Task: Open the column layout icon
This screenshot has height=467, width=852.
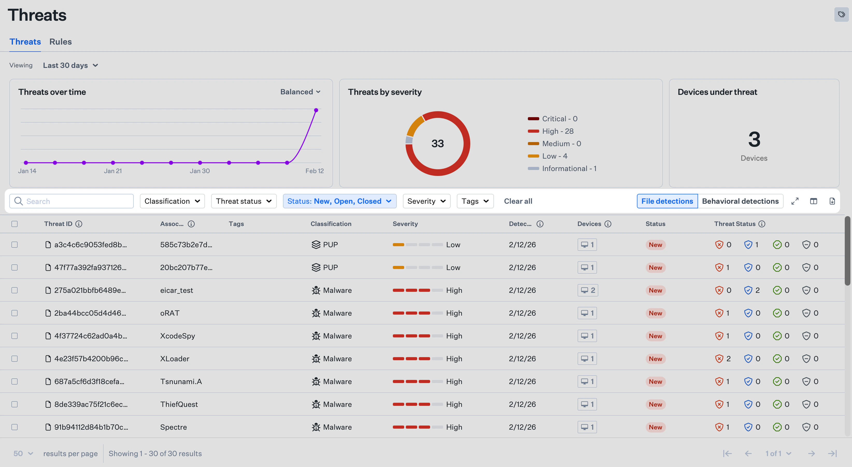Action: coord(814,201)
